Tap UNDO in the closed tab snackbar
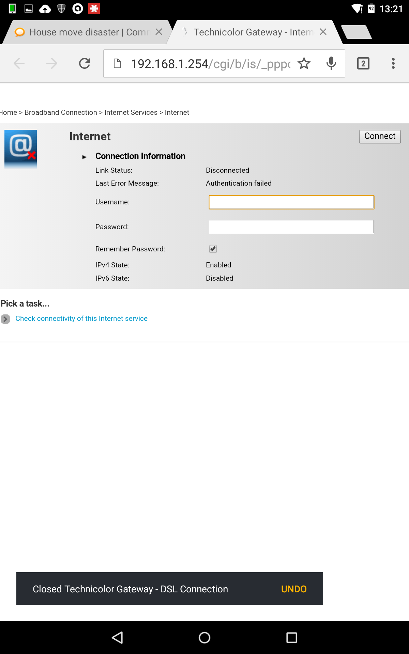This screenshot has height=654, width=409. (x=293, y=589)
